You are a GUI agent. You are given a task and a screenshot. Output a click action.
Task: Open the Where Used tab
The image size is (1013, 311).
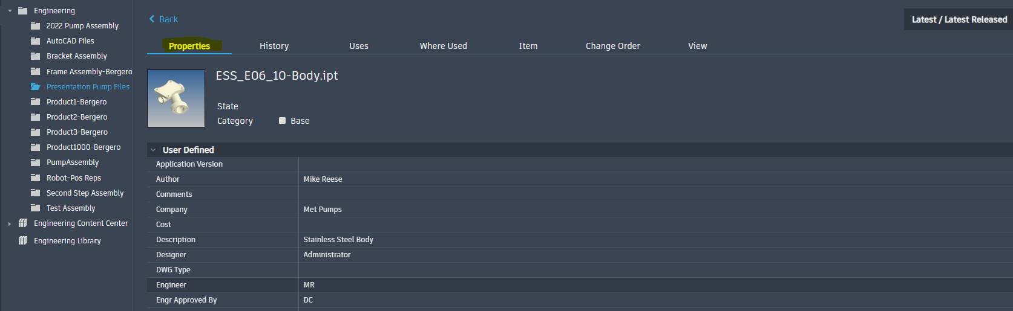point(443,46)
